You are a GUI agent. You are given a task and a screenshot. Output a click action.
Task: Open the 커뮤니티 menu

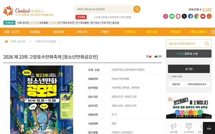(x=82, y=32)
